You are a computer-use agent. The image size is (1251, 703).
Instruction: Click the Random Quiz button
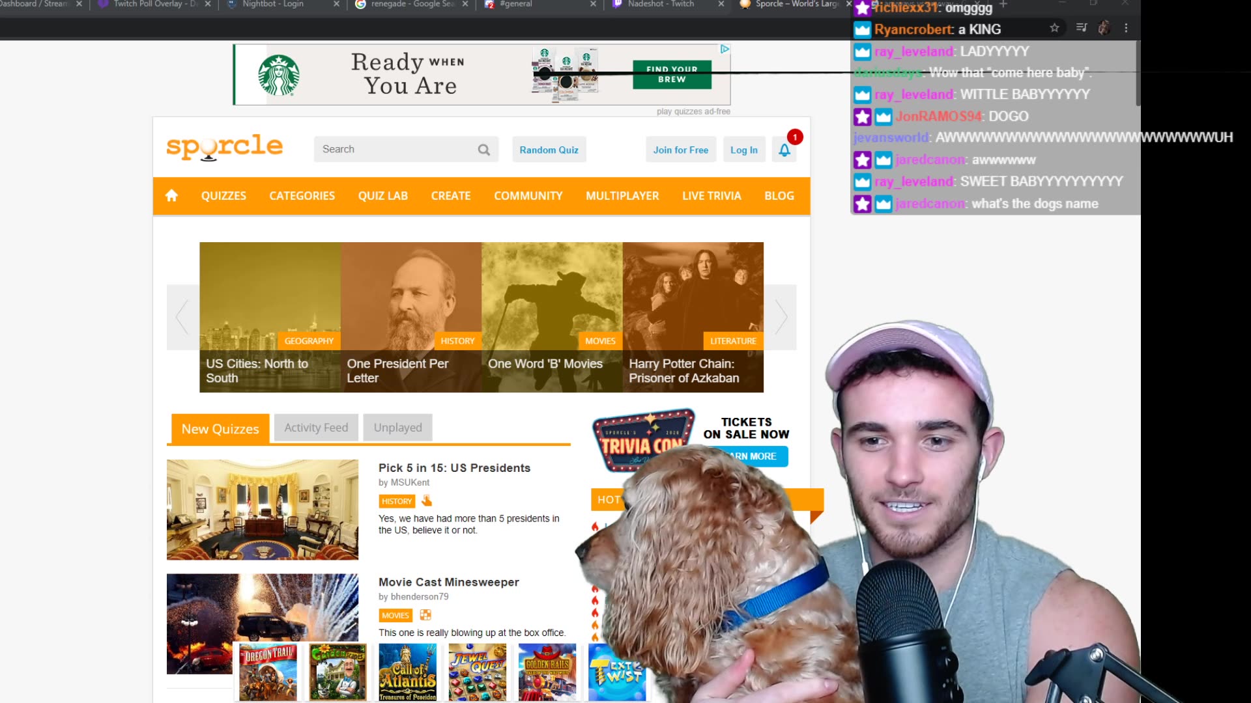549,150
